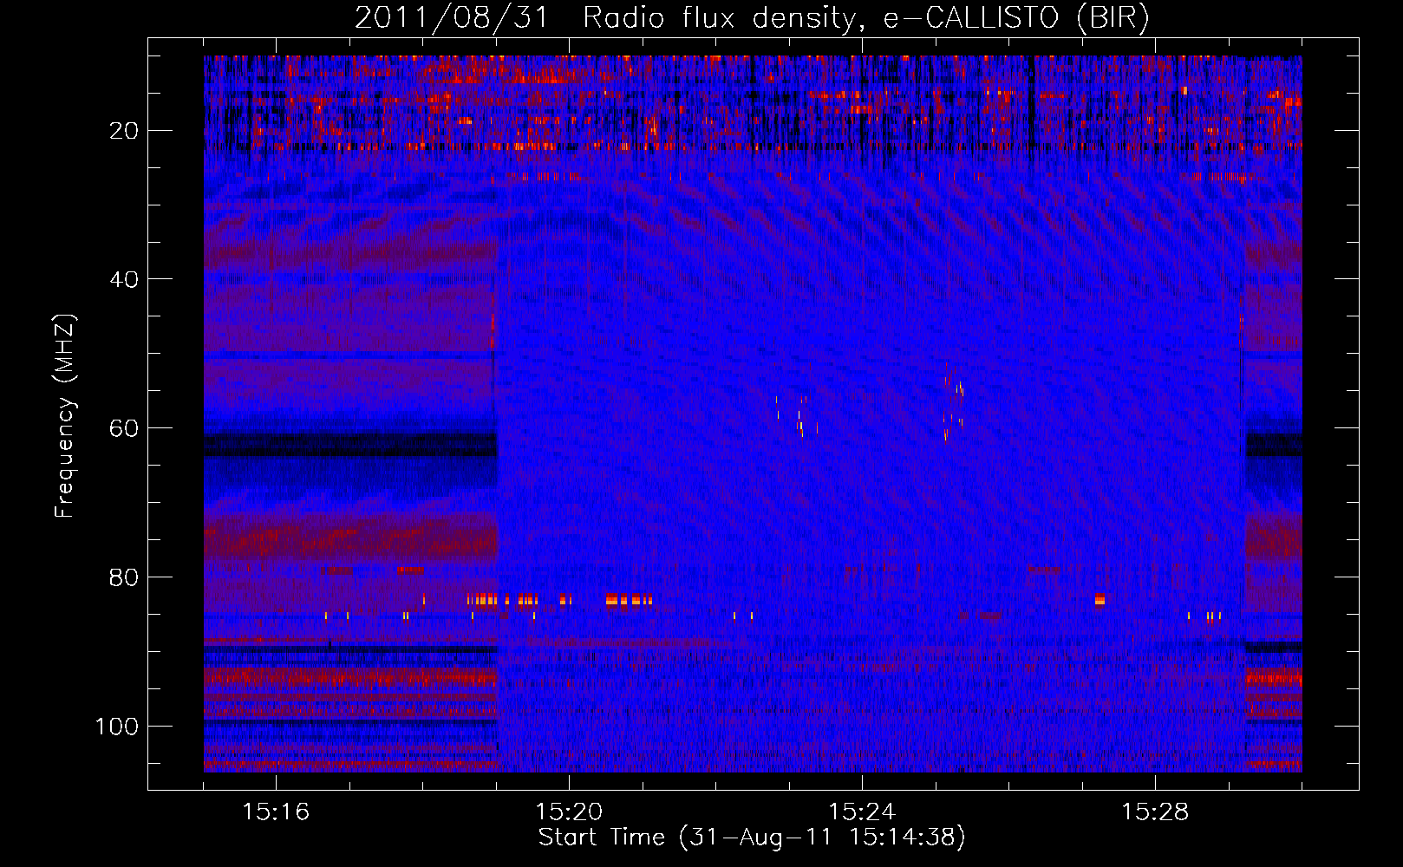Click the plot title '2011/08/31 Radio flux density, e-CALLISTO (BIR)'
The height and width of the screenshot is (867, 1403).
[752, 18]
